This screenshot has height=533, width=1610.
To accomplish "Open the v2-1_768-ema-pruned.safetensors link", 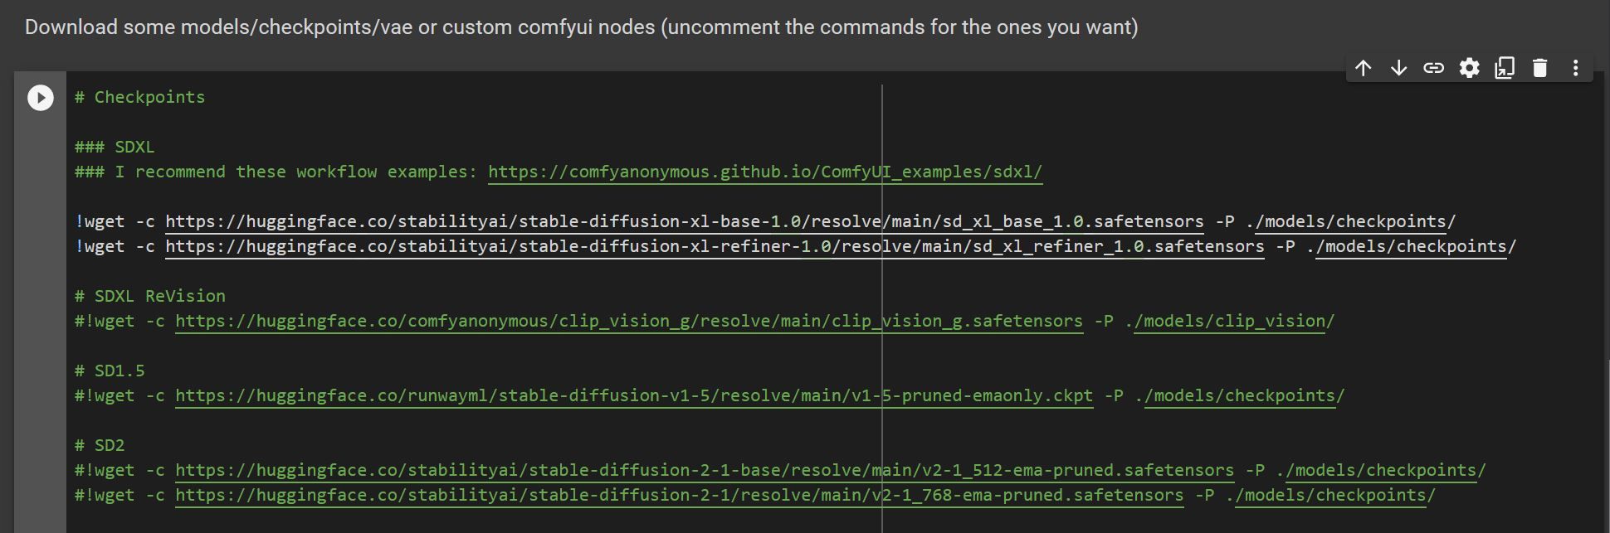I will 679,496.
